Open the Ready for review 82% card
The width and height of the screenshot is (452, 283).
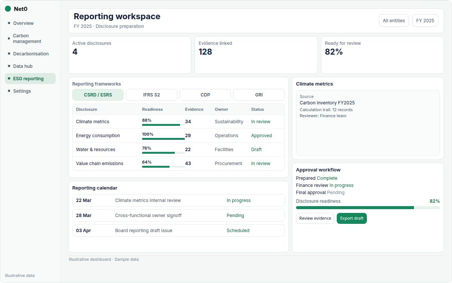382,55
